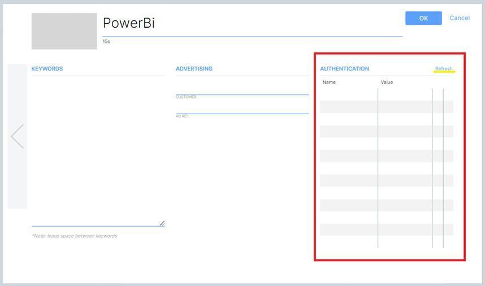Click the Cancel link
The width and height of the screenshot is (485, 286).
point(460,18)
